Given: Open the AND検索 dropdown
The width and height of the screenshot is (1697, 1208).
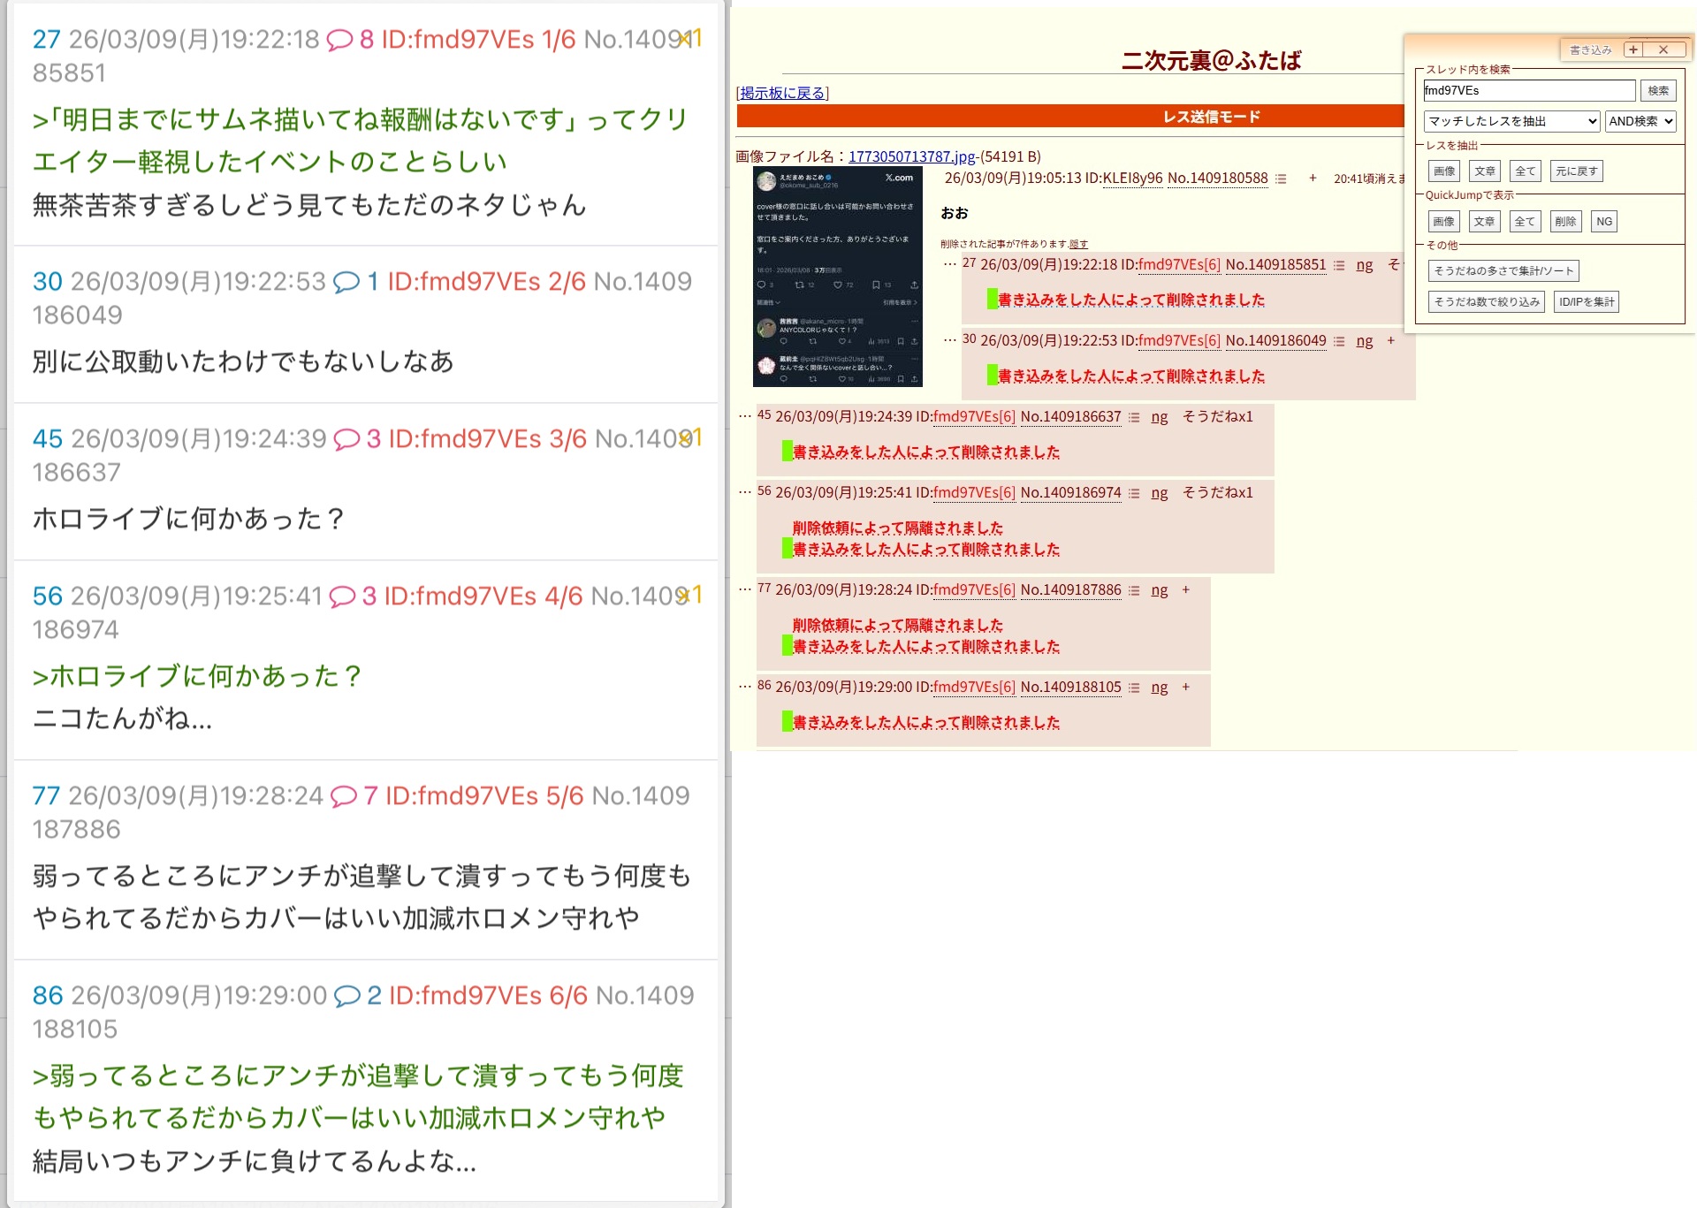Looking at the screenshot, I should point(1640,121).
